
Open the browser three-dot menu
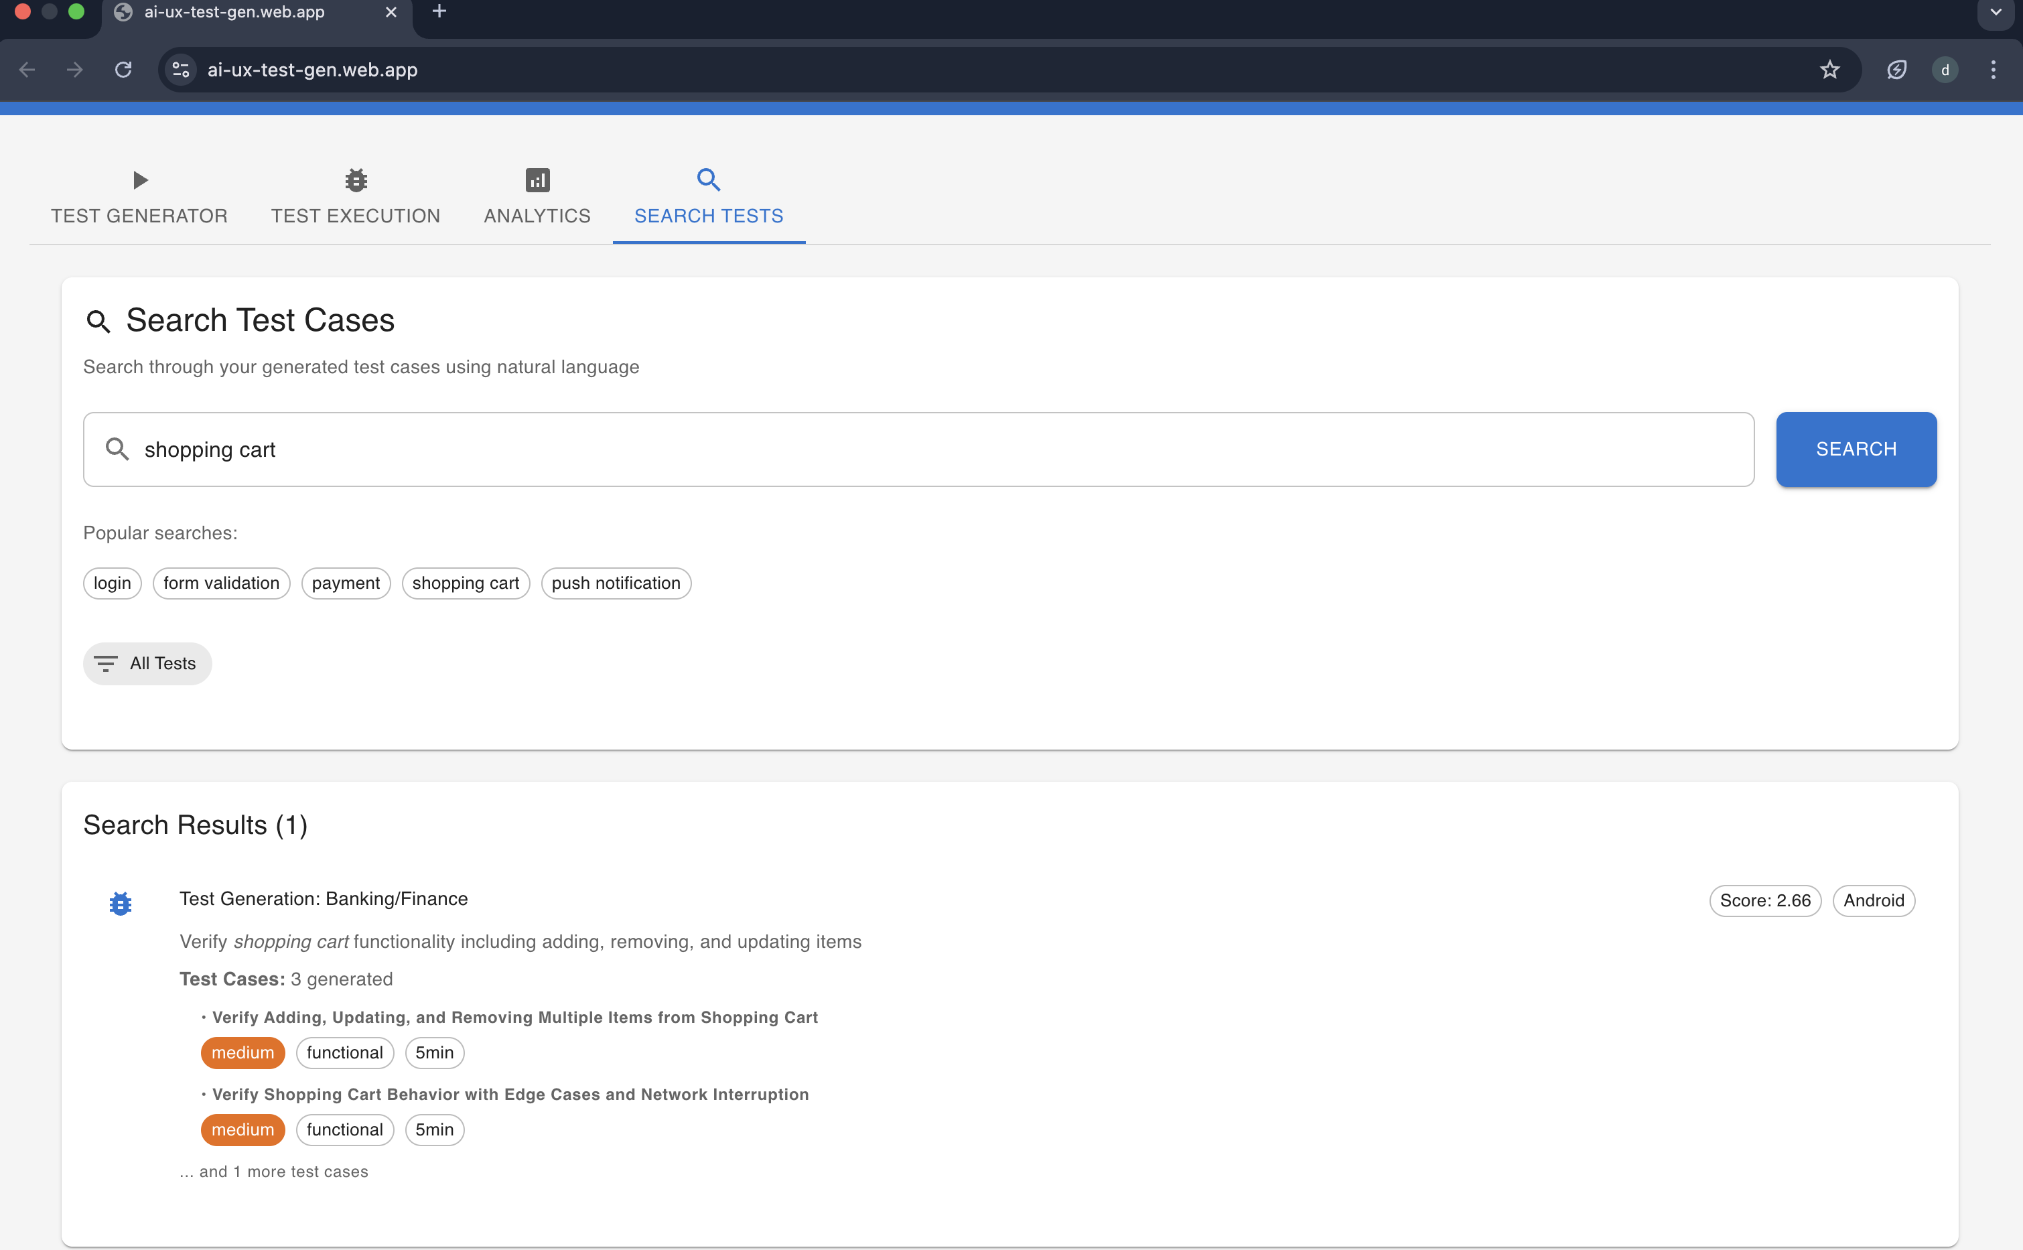pyautogui.click(x=1994, y=70)
